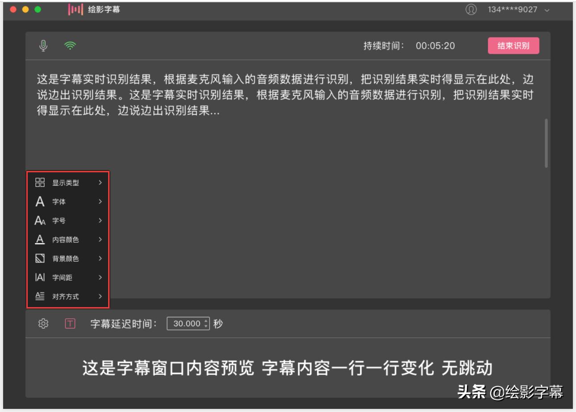Image resolution: width=576 pixels, height=412 pixels.
Task: Select the 内容颜色 text color icon
Action: (39, 240)
